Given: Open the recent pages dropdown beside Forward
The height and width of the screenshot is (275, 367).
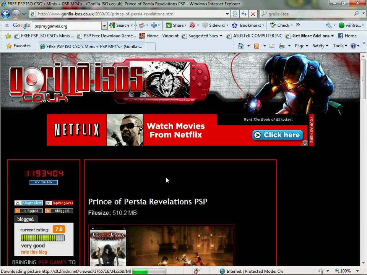Looking at the screenshot, I should pyautogui.click(x=24, y=14).
